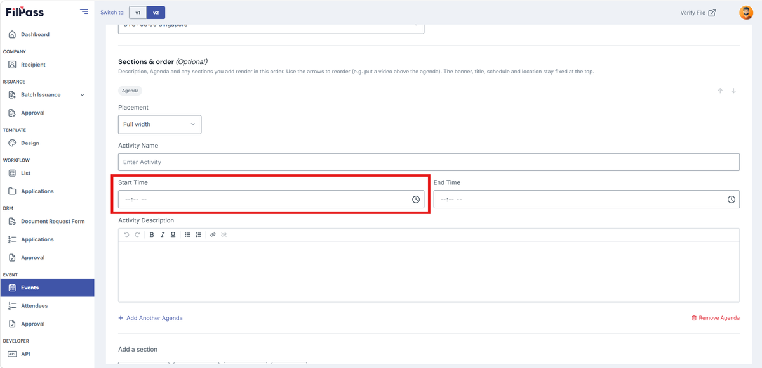Click the Agenda section tag
Image resolution: width=762 pixels, height=368 pixels.
click(130, 91)
